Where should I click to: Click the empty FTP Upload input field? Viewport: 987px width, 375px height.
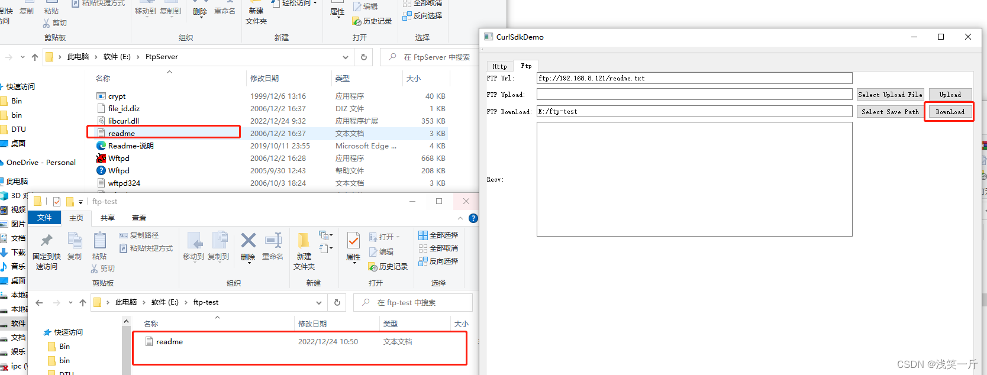695,95
